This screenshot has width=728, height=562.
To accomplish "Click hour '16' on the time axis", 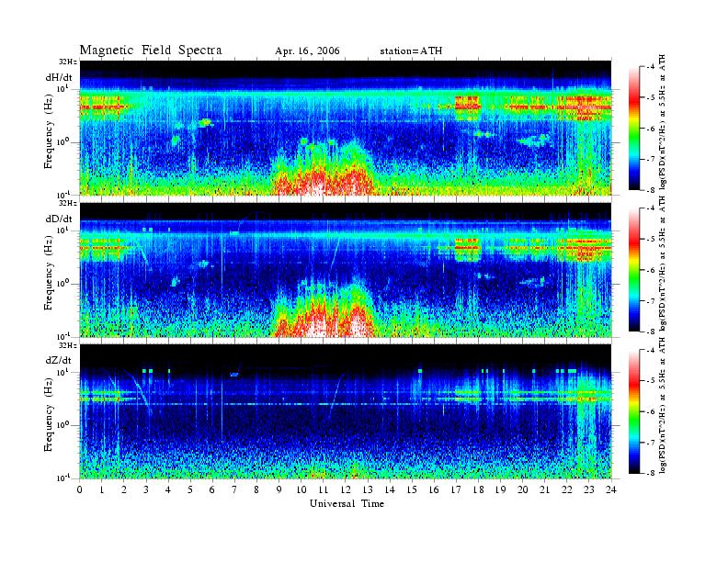I will click(434, 490).
